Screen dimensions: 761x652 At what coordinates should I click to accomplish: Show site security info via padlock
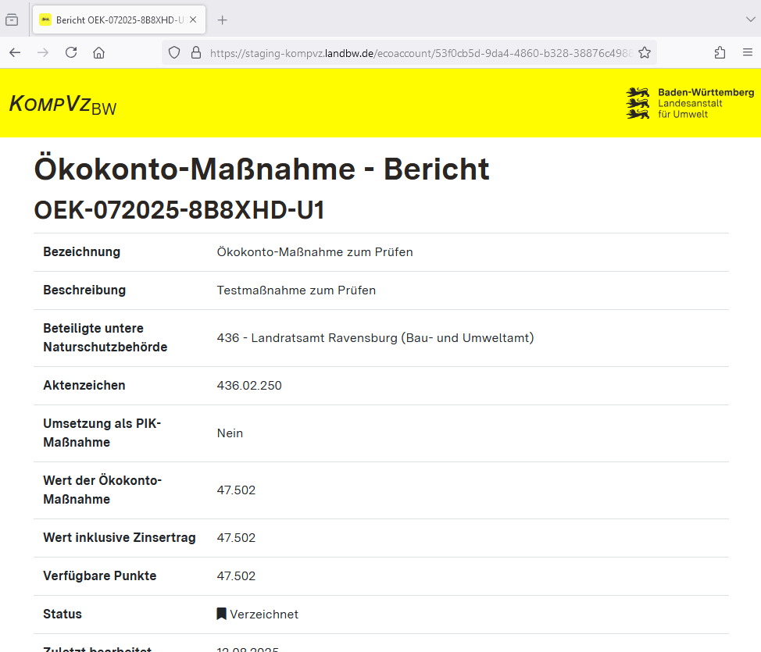195,52
